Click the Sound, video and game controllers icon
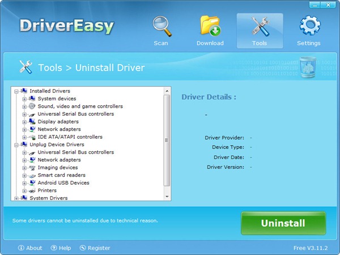 pyautogui.click(x=32, y=106)
